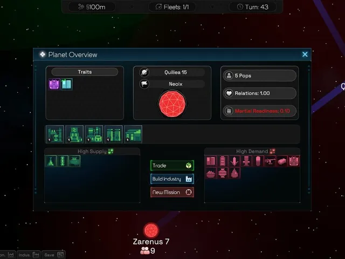Click the Build Industry button
Viewport: 345px width, 259px height.
(172, 179)
